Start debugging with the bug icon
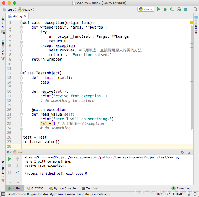Viewport: 199px width, 197px height. coord(165,9)
